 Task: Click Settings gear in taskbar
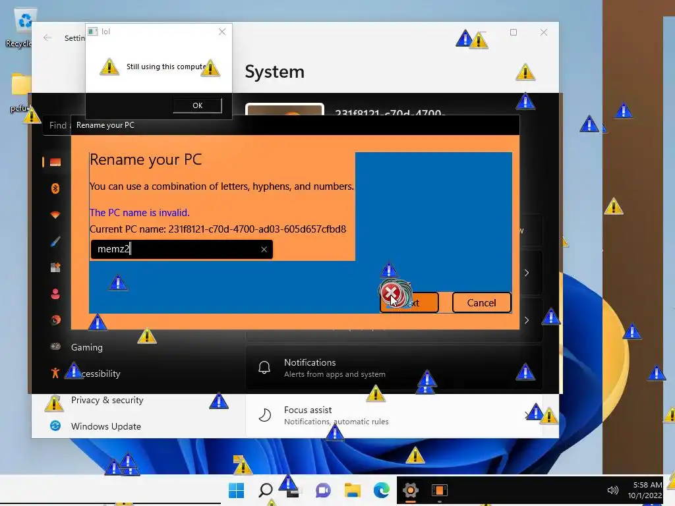click(410, 490)
